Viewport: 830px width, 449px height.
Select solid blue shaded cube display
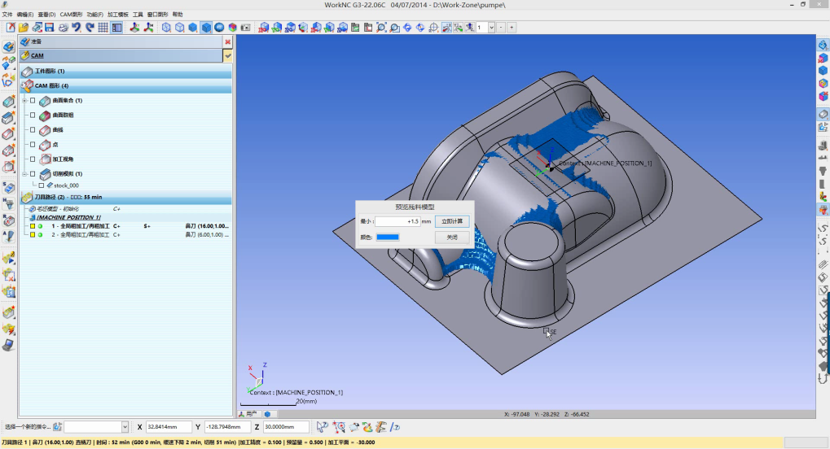point(193,28)
